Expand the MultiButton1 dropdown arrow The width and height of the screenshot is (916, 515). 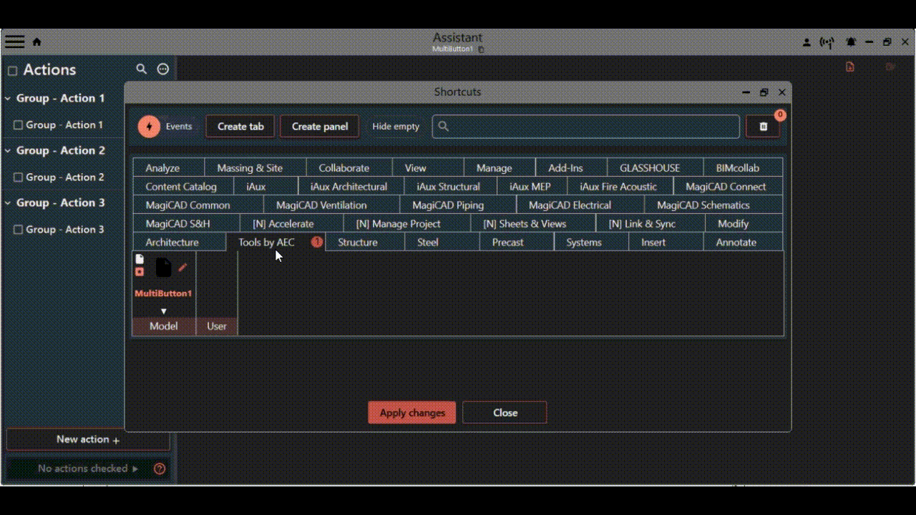pos(164,311)
